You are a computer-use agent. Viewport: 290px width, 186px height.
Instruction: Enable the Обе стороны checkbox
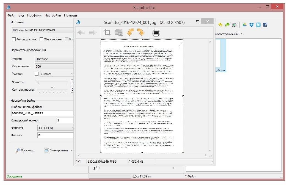41,39
